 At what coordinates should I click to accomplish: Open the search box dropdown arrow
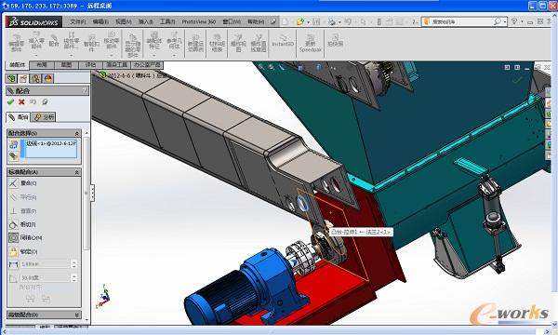pyautogui.click(x=505, y=22)
